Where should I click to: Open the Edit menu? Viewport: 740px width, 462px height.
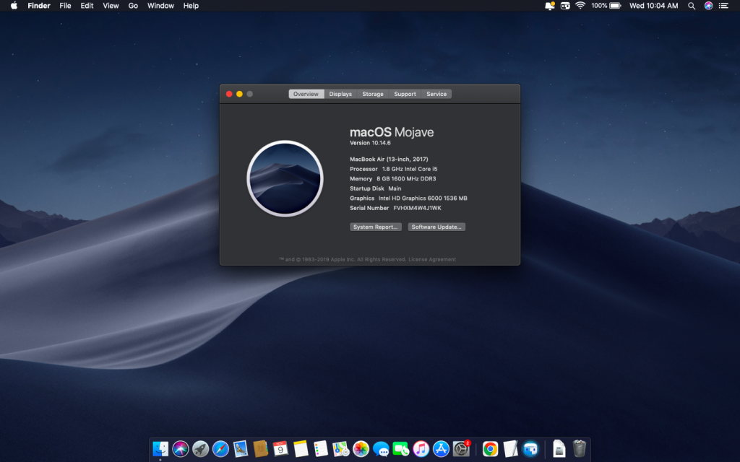pos(87,6)
